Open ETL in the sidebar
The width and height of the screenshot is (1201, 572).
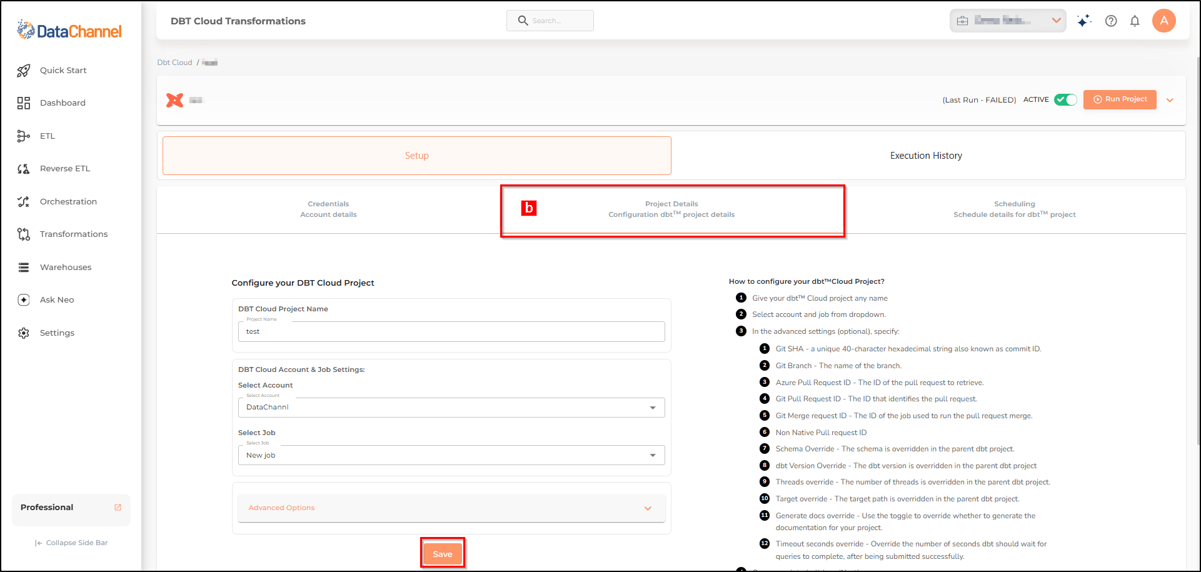coord(48,136)
